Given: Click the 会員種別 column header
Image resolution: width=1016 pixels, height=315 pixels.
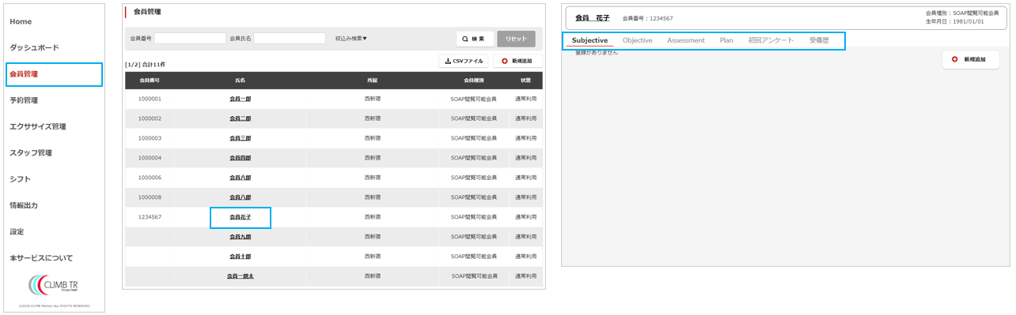Looking at the screenshot, I should pos(473,81).
